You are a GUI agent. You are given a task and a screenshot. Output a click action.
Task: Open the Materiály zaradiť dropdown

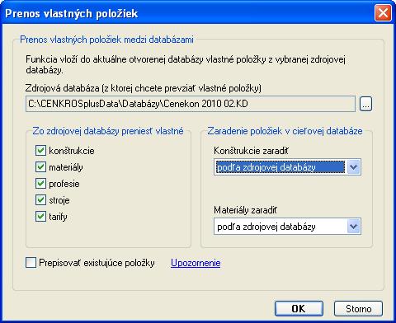coord(287,227)
